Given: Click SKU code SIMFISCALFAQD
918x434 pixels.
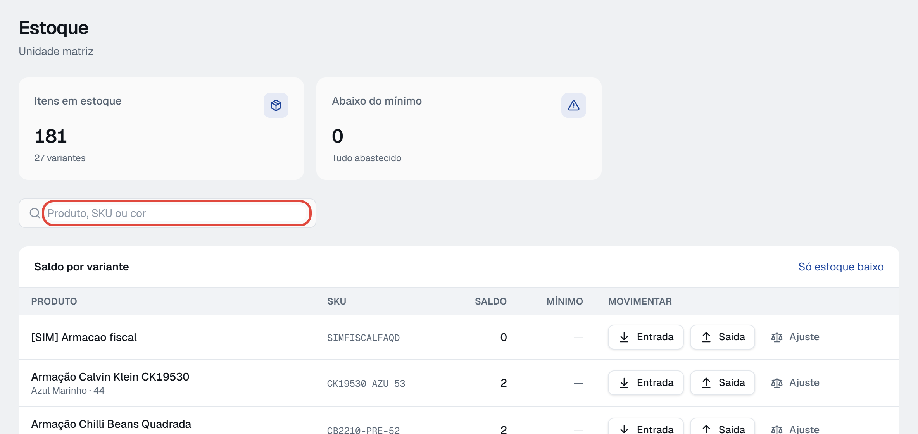Looking at the screenshot, I should tap(363, 338).
